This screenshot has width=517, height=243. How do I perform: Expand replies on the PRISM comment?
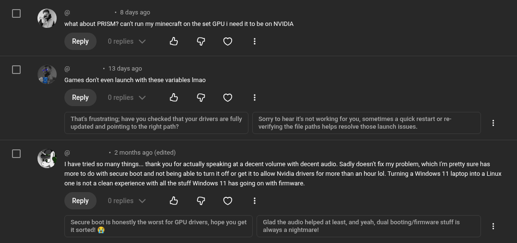click(x=126, y=41)
